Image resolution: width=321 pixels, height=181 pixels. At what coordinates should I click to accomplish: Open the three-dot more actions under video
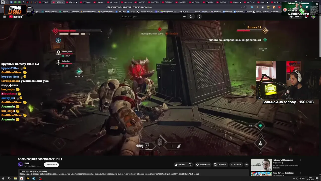(x=247, y=165)
